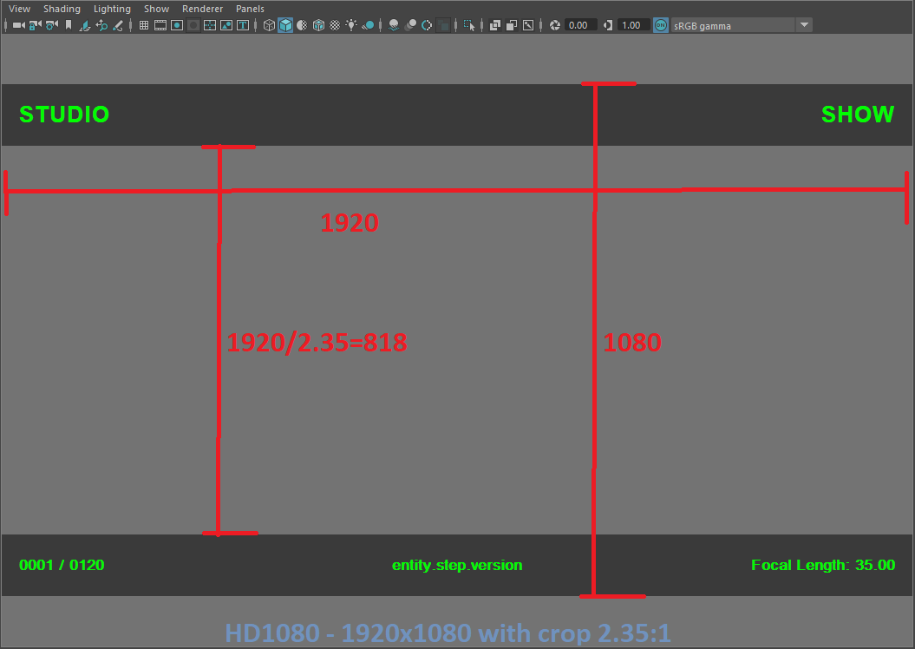Toggle X-Ray Active Components icon
This screenshot has height=649, width=915.
pos(511,25)
